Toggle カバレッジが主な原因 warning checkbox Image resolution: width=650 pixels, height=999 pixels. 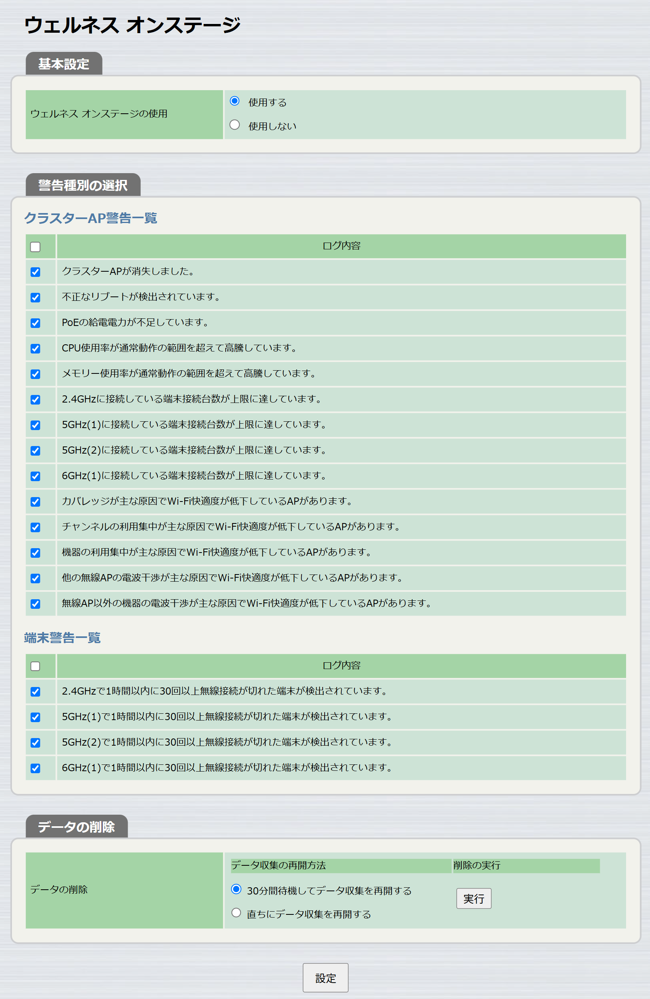(x=35, y=502)
